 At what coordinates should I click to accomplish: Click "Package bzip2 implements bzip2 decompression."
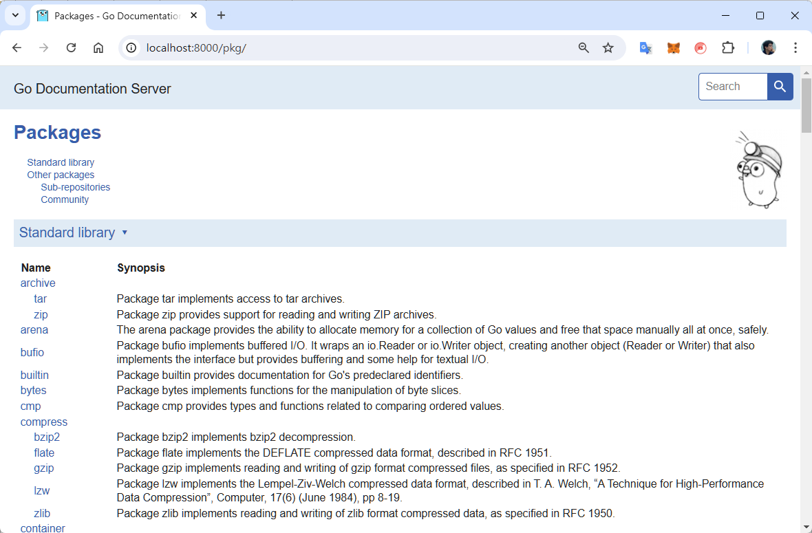pyautogui.click(x=236, y=437)
